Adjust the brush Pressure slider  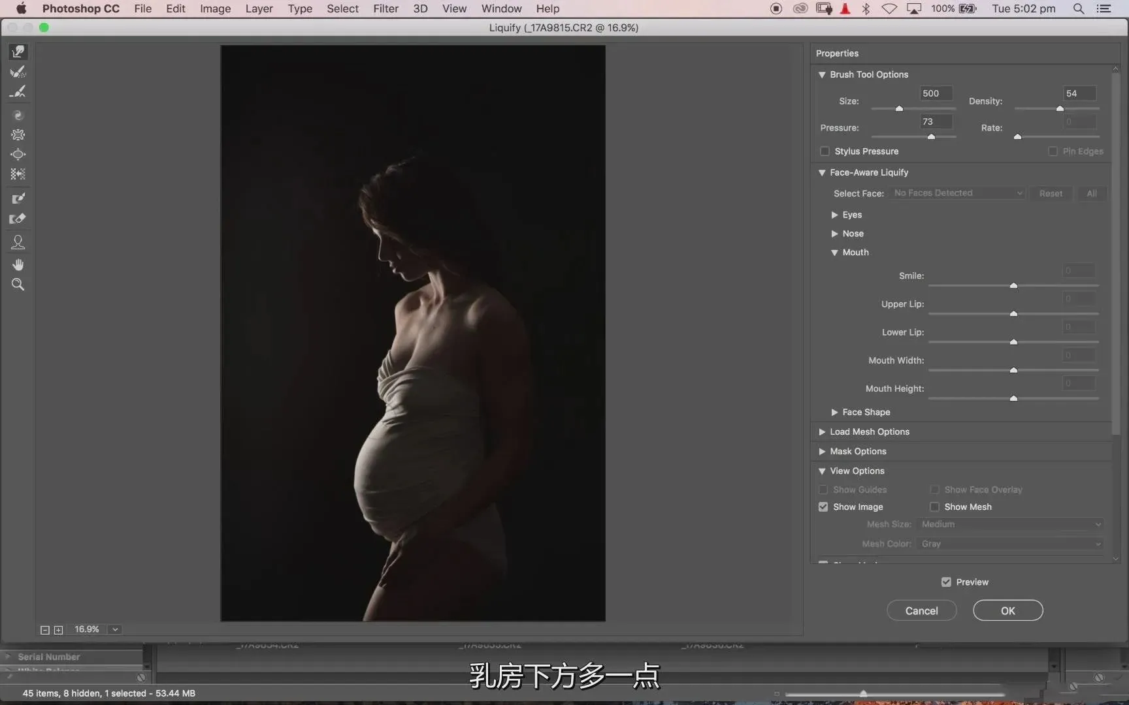click(931, 136)
